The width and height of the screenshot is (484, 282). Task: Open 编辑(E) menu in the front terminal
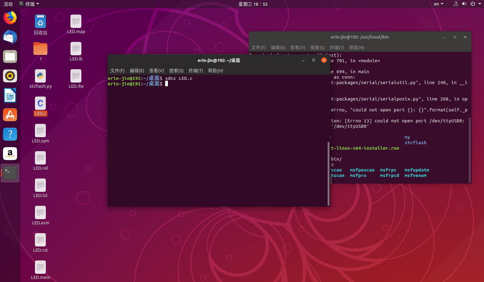point(137,71)
